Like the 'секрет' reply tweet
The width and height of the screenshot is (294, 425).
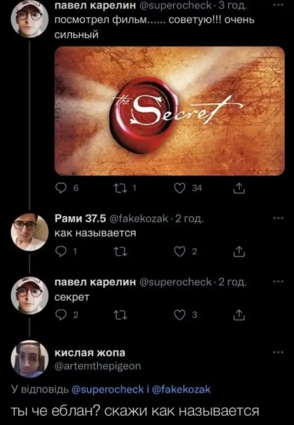179,315
